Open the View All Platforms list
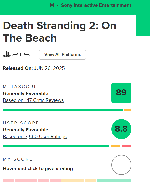Viewport: 150px width, 184px height. click(x=62, y=55)
